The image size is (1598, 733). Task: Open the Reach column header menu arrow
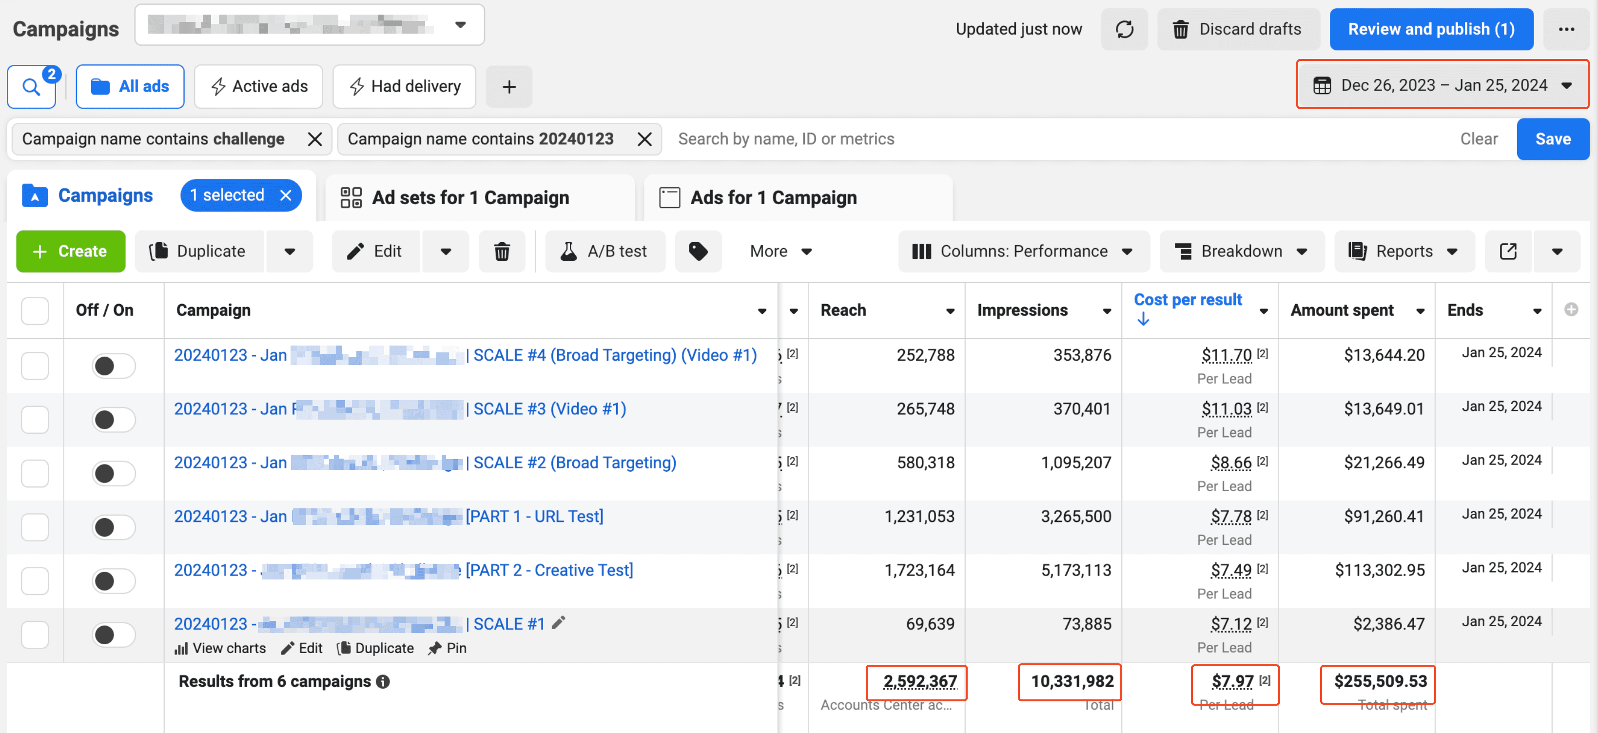tap(950, 310)
